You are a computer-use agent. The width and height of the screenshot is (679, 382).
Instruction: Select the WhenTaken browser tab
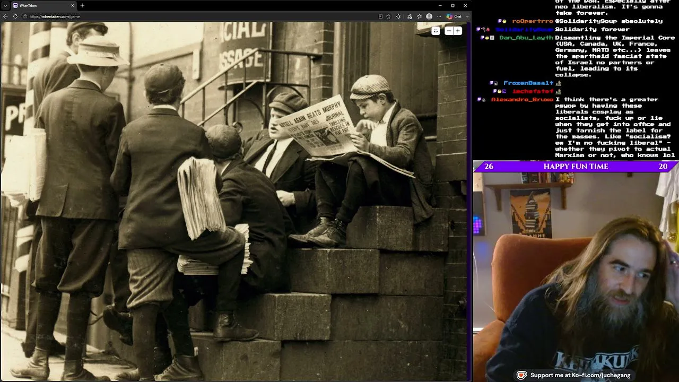[45, 5]
